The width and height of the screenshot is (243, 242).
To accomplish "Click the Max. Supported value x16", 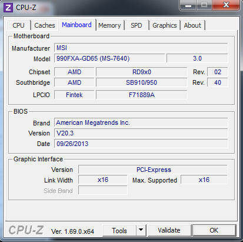I will pos(204,180).
